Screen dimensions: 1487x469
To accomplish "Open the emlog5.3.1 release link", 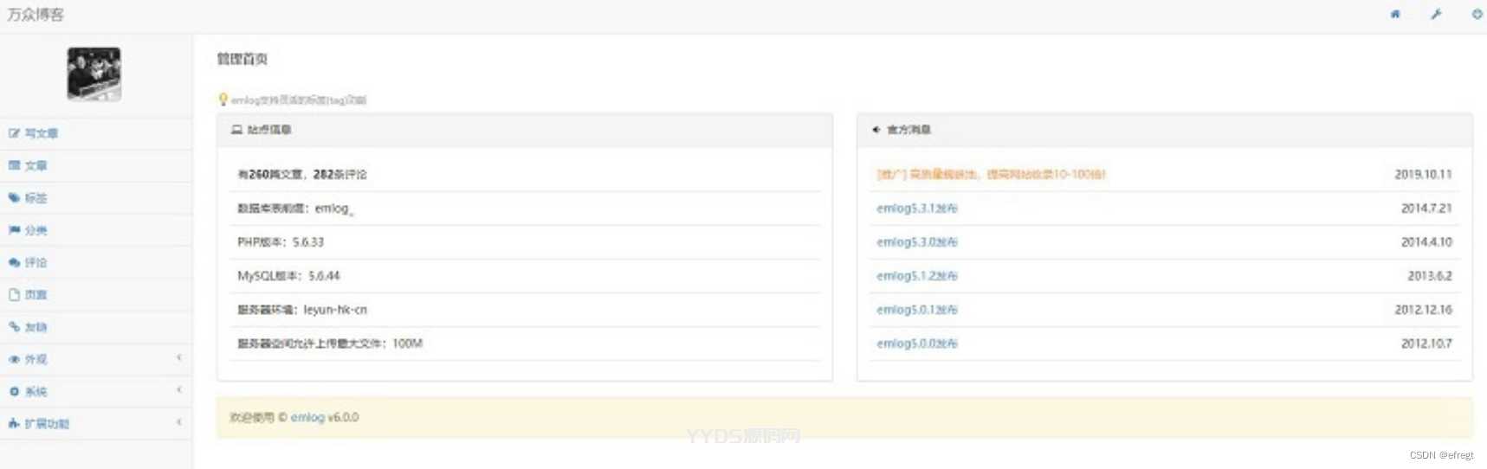I will [917, 209].
